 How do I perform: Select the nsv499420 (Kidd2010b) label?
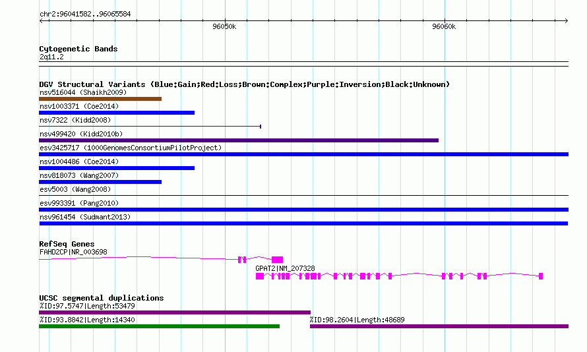click(81, 134)
